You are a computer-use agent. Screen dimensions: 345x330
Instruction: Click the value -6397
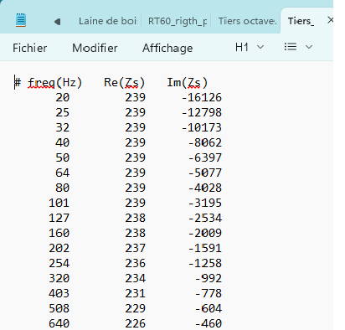(205, 157)
